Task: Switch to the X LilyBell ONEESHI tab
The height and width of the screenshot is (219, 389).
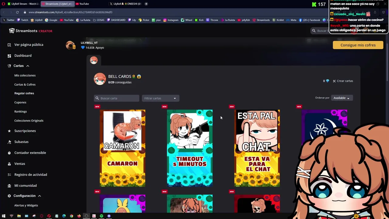Action: (x=125, y=4)
